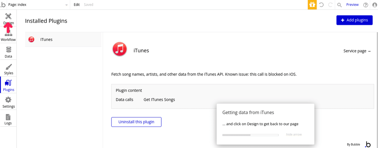The image size is (378, 148).
Task: Open the search magnifier icon
Action: click(340, 5)
